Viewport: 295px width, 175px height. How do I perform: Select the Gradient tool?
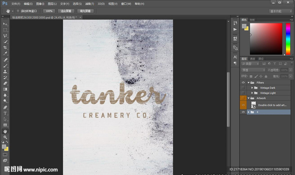5,89
